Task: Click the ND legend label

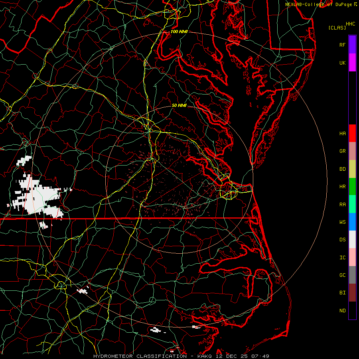Action: click(x=343, y=311)
